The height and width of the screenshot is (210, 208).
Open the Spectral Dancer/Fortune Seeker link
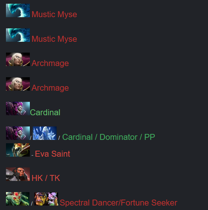(x=119, y=203)
